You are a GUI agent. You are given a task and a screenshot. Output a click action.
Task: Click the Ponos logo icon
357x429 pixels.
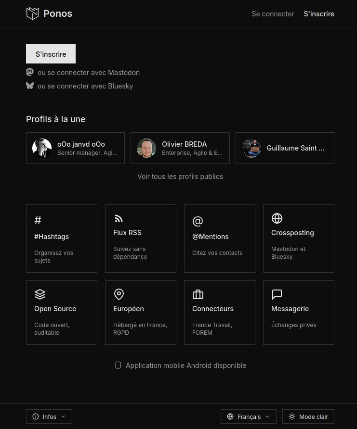pos(32,14)
